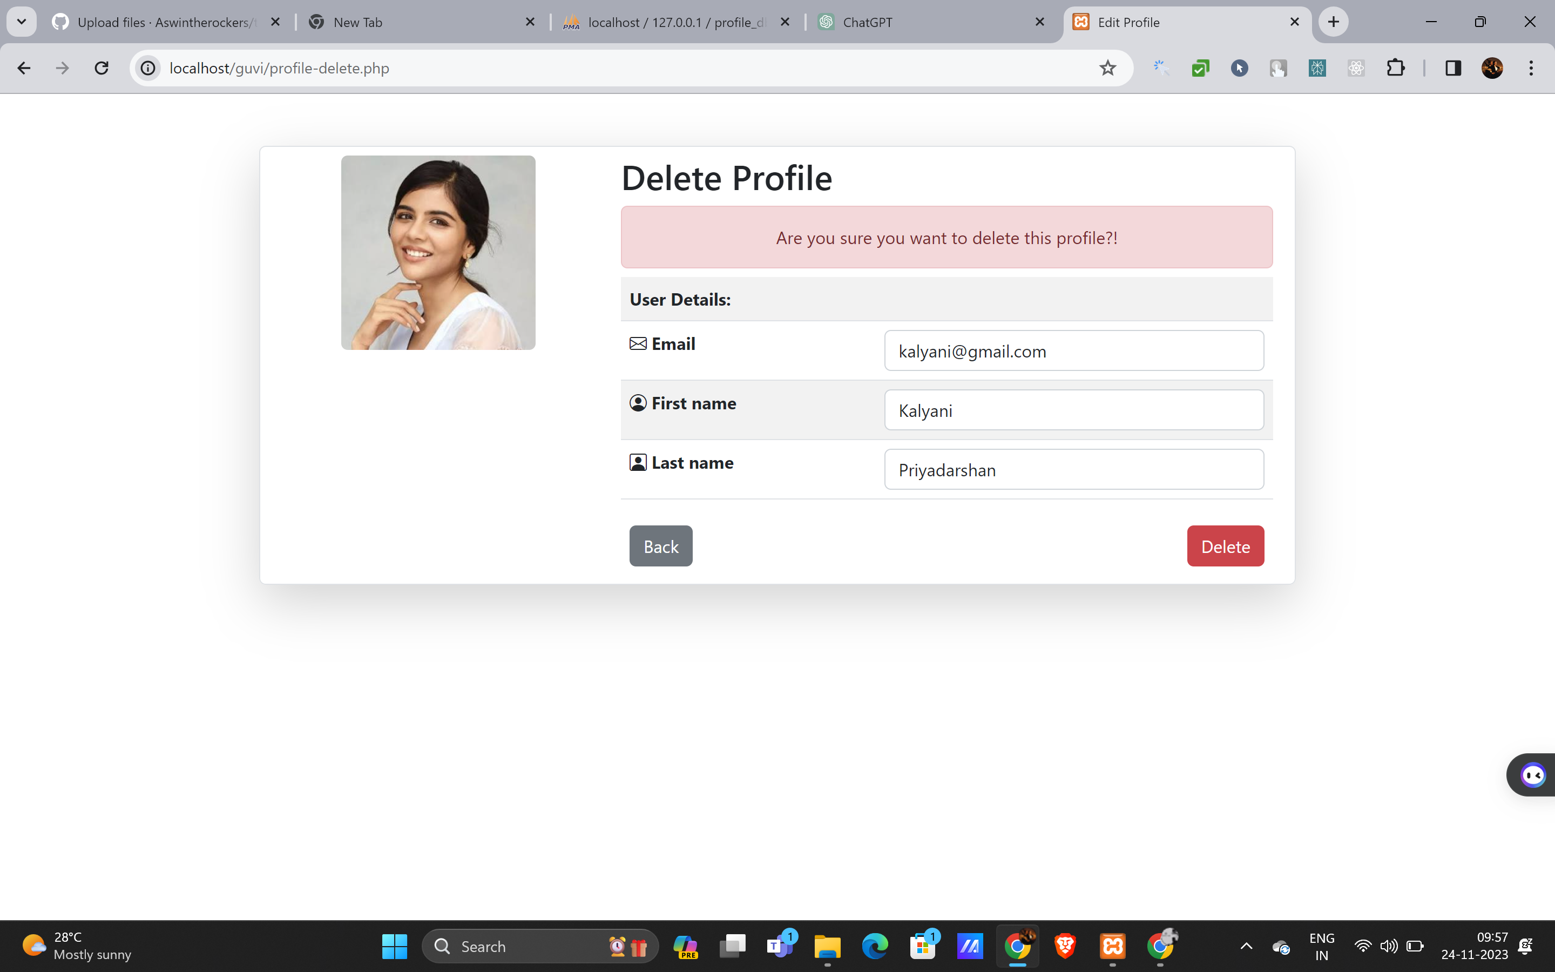
Task: Reload the current page
Action: [x=101, y=67]
